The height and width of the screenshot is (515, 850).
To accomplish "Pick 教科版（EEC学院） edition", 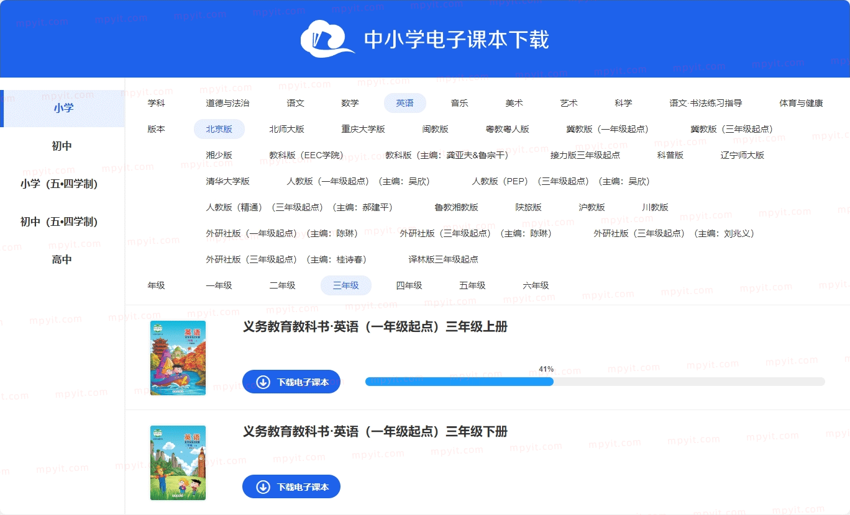I will 309,155.
